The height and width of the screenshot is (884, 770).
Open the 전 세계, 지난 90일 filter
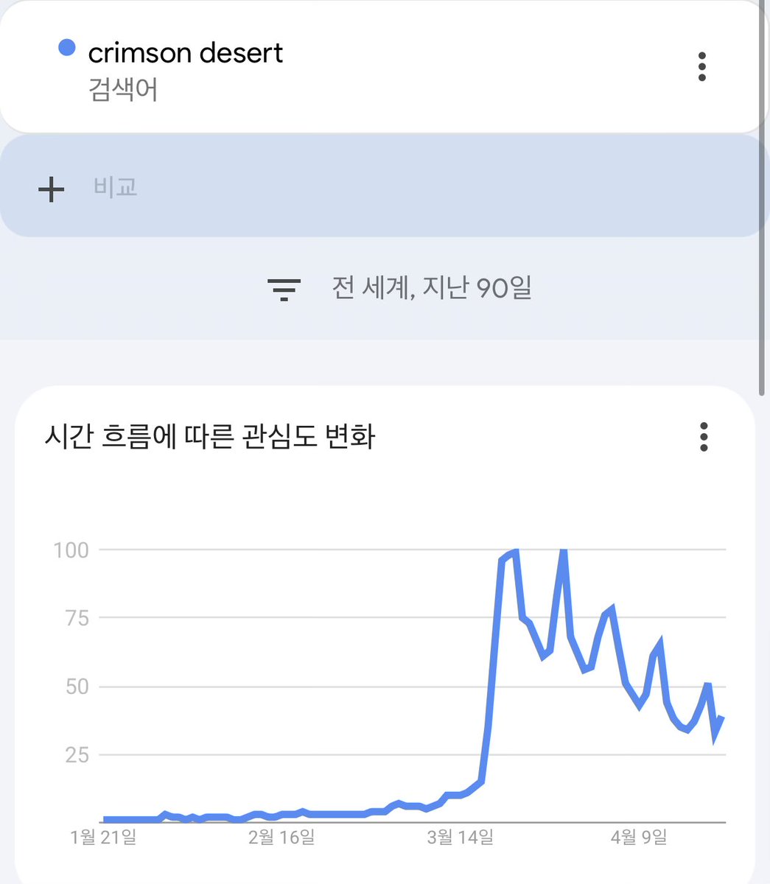pyautogui.click(x=432, y=288)
